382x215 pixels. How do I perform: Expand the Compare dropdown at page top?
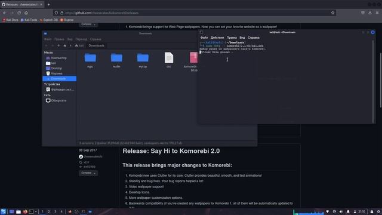pyautogui.click(x=88, y=24)
